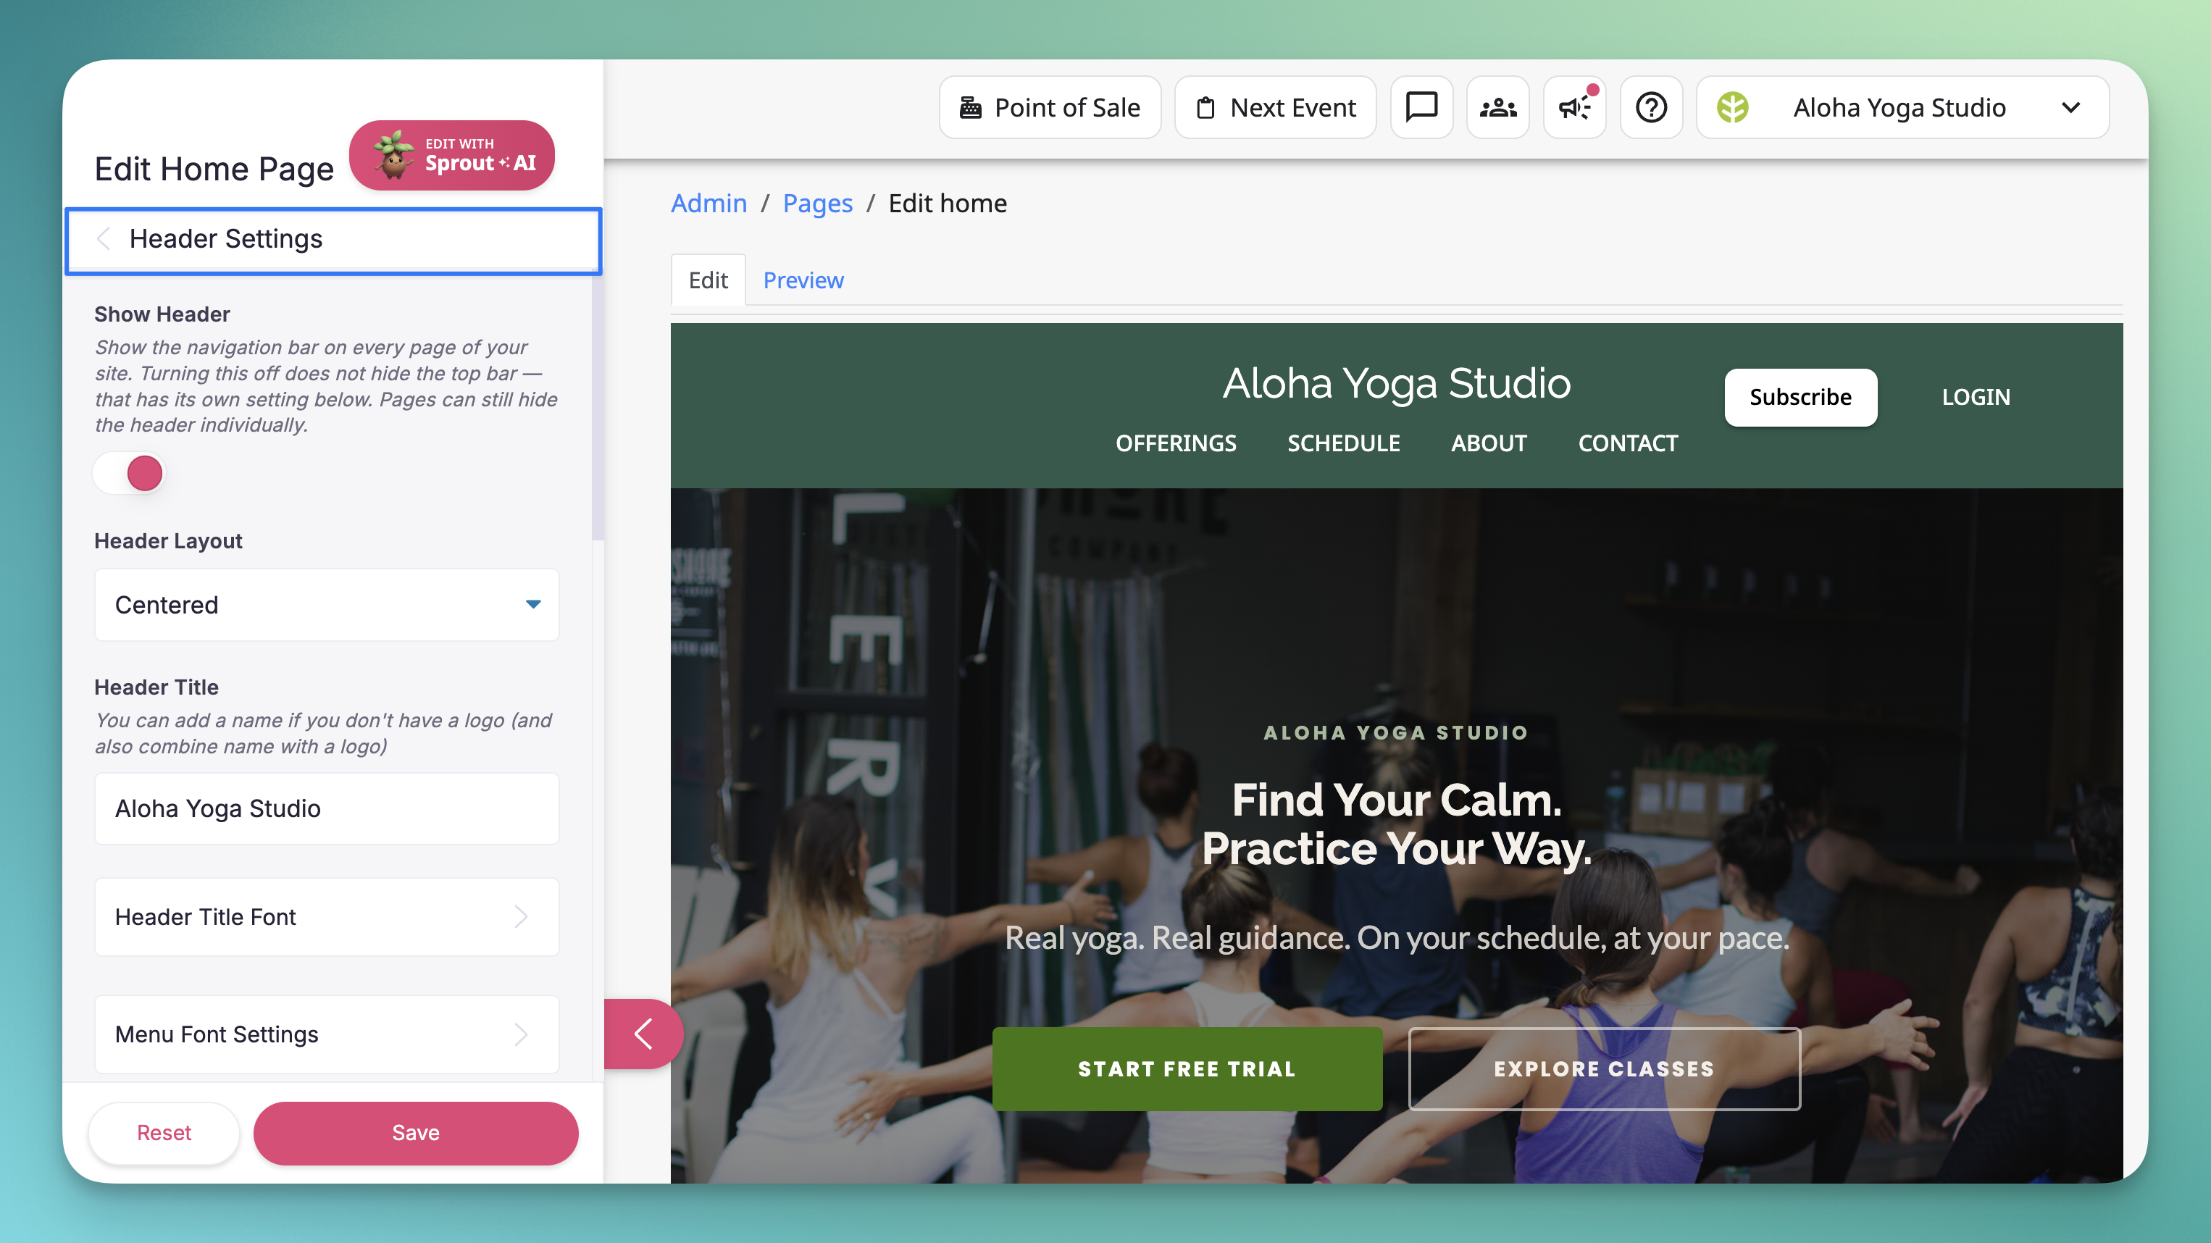The image size is (2211, 1243).
Task: Expand Menu Font Settings
Action: [x=326, y=1034]
